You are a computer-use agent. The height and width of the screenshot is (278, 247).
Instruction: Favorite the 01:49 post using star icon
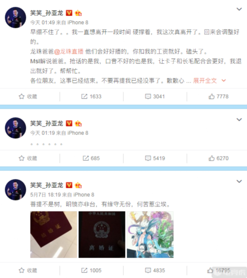tap(28, 96)
